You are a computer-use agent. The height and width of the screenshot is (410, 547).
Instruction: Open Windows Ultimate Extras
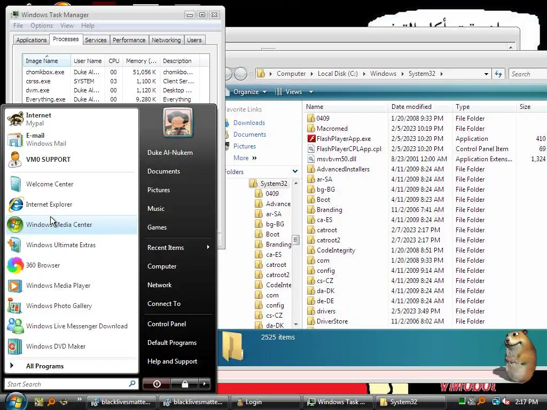click(x=72, y=245)
